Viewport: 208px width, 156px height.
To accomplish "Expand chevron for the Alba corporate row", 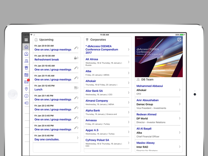I will (x=128, y=73).
